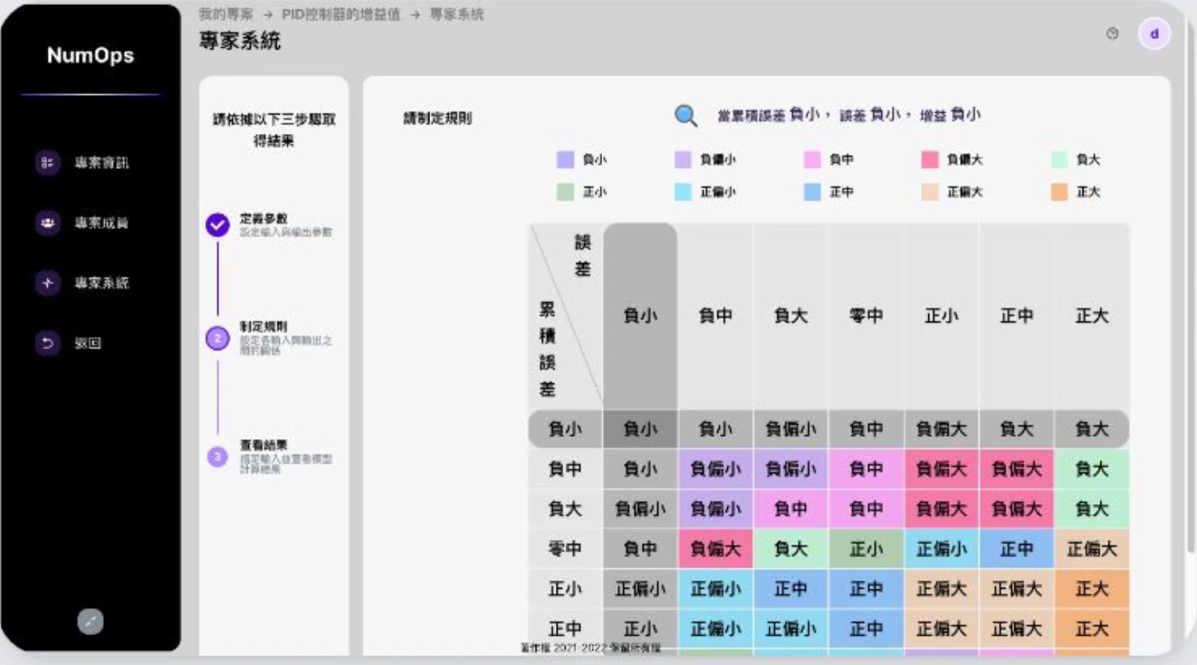
Task: Select the 正小 accumulated-error row header
Action: click(x=566, y=589)
